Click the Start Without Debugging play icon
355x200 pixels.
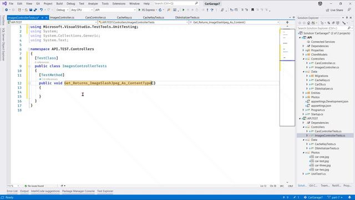184,10
